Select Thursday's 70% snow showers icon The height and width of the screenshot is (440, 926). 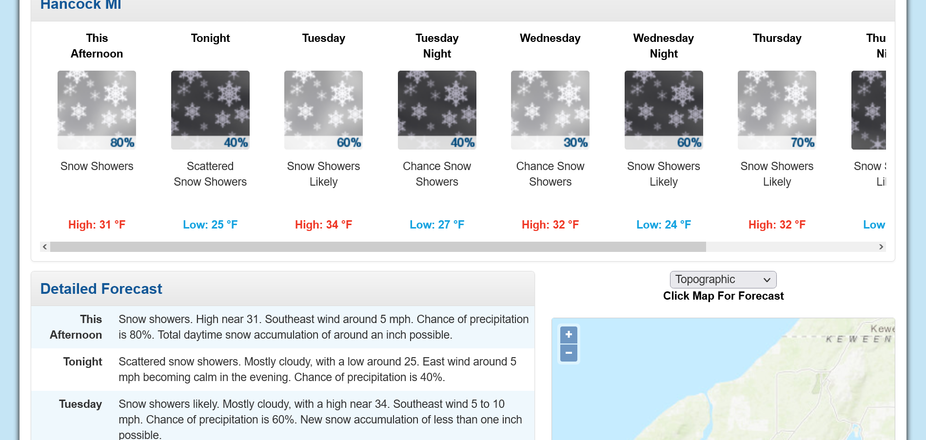(777, 110)
